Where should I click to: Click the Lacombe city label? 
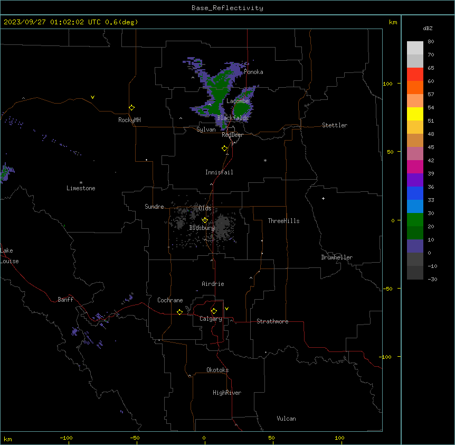238,101
